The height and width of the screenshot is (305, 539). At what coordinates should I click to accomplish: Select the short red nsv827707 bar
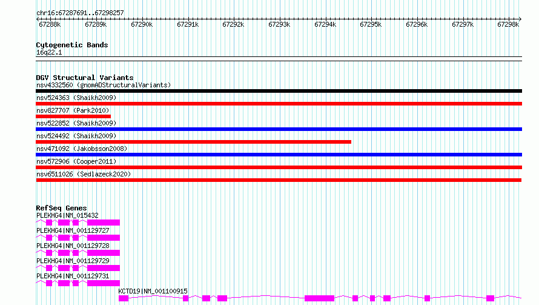pyautogui.click(x=73, y=116)
